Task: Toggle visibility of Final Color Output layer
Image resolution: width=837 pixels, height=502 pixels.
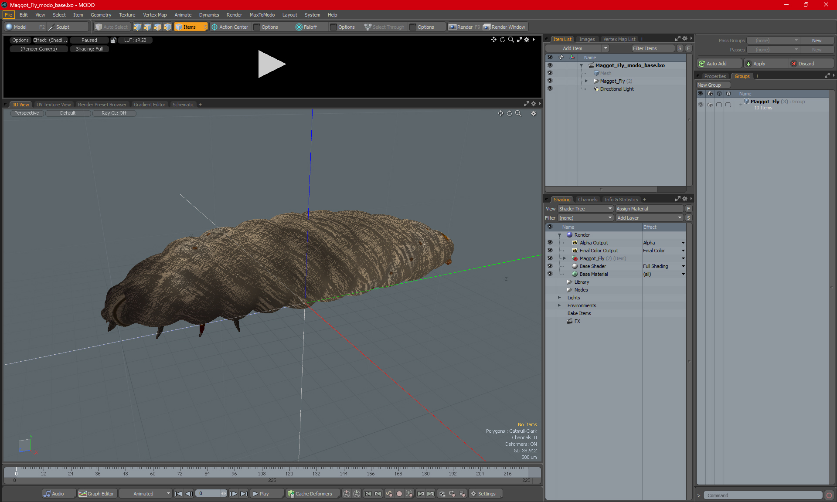Action: (550, 251)
